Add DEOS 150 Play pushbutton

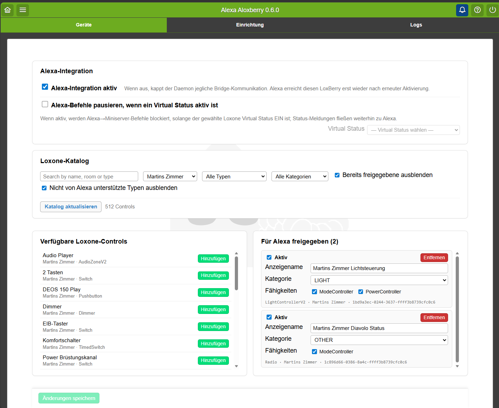pos(213,293)
